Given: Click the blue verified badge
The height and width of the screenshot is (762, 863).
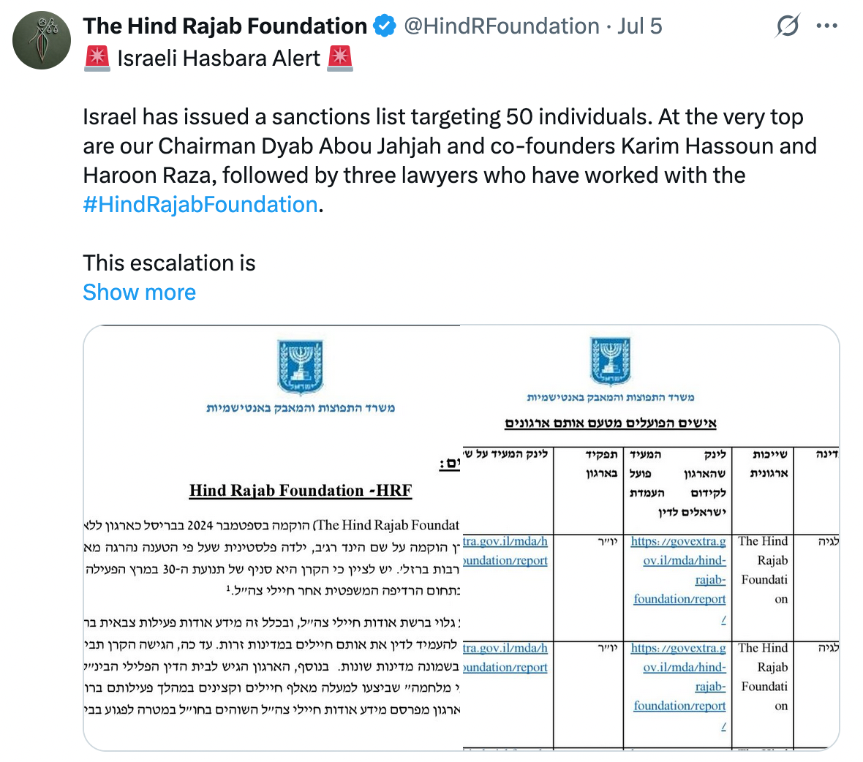Looking at the screenshot, I should pos(384,26).
